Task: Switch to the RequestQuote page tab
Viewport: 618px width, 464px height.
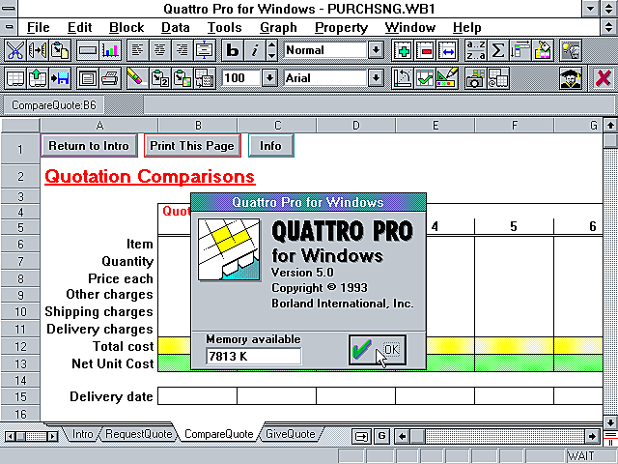Action: point(139,434)
